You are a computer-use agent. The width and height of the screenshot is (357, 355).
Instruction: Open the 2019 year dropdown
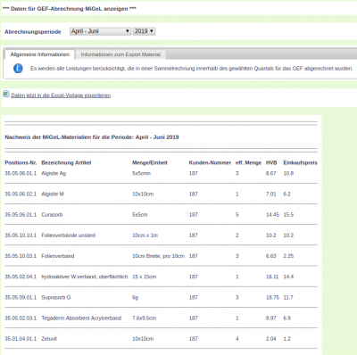144,31
